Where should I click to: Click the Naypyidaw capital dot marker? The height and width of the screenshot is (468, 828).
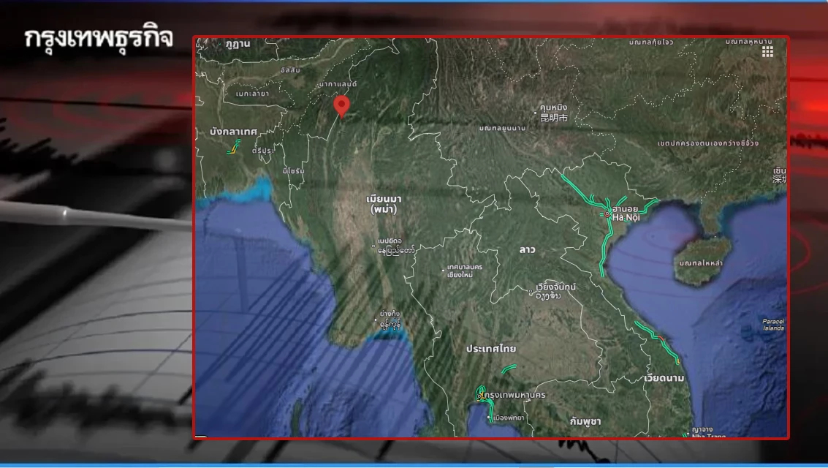(x=374, y=250)
